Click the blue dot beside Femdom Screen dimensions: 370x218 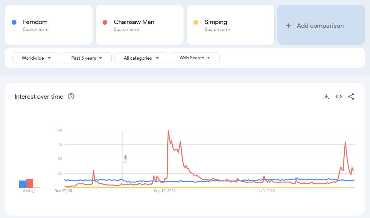click(x=14, y=22)
